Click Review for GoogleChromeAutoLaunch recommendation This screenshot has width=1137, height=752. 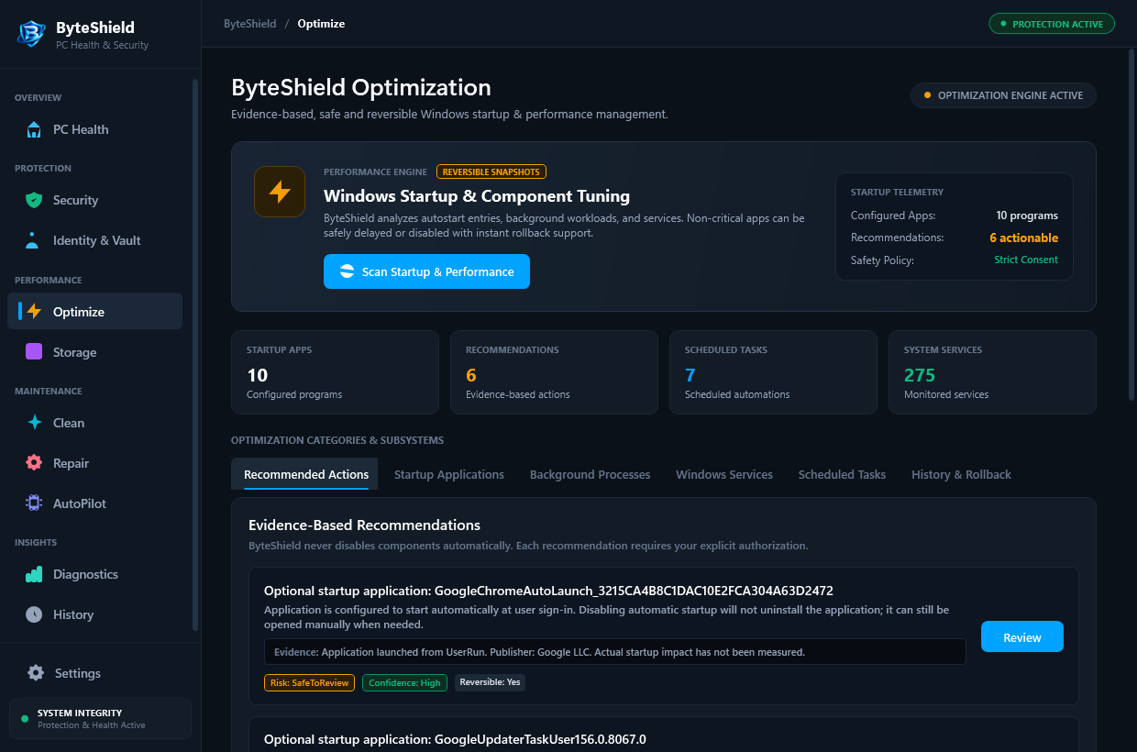[x=1022, y=636]
